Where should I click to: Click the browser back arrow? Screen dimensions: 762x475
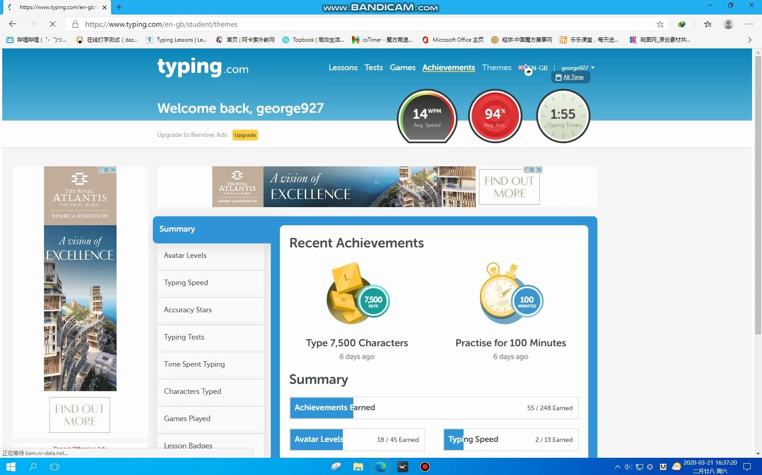[13, 24]
